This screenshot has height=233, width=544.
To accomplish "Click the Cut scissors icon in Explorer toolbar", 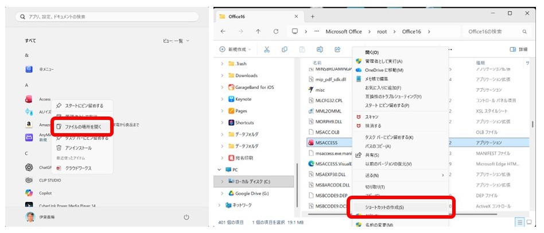I will coord(267,49).
